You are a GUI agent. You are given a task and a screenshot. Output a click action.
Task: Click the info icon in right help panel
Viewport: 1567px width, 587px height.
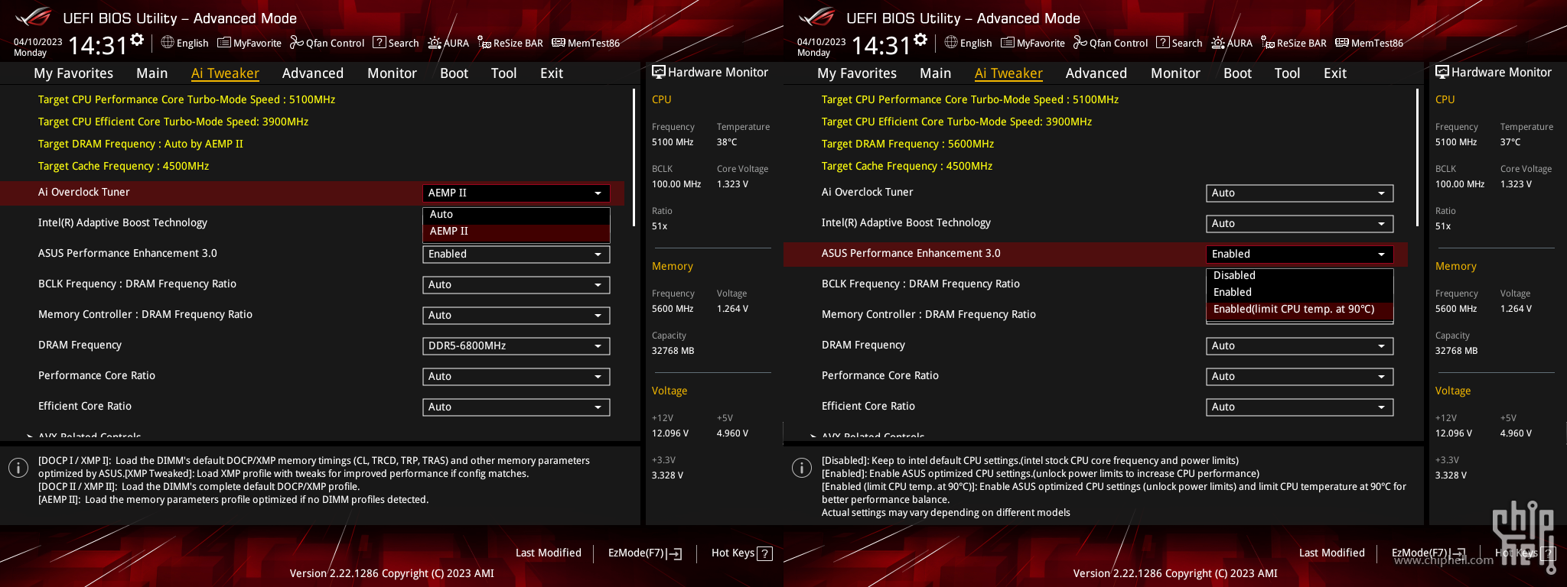[802, 468]
